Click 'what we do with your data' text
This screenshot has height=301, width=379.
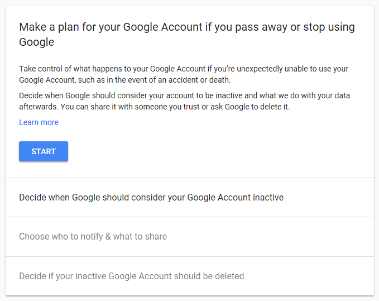tap(302, 95)
